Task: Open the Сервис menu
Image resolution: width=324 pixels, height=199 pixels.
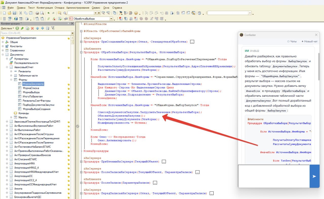Action: tap(96, 8)
